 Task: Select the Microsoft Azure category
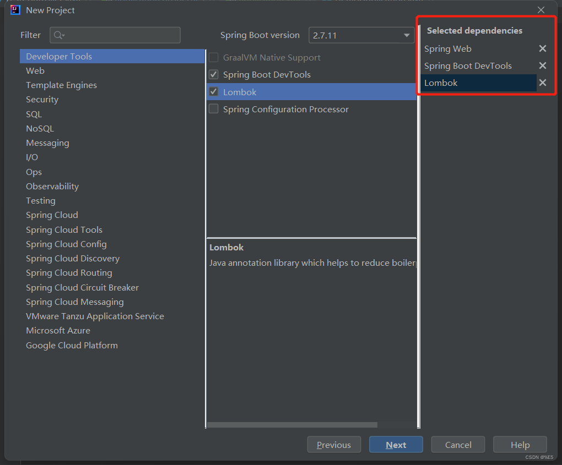point(112,330)
